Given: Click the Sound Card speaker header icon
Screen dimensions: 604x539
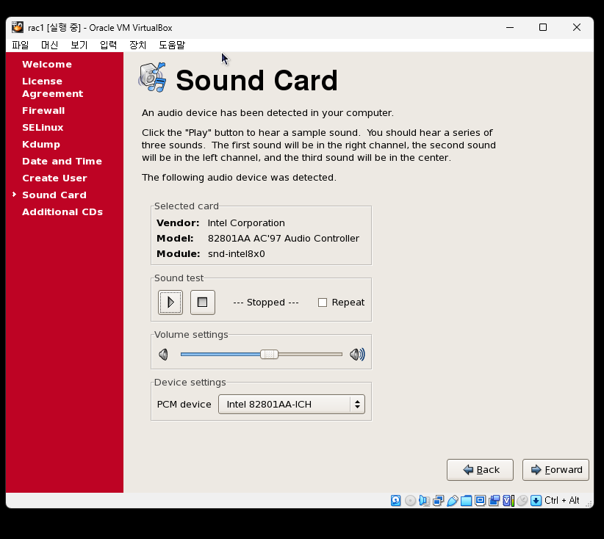Looking at the screenshot, I should pos(153,77).
